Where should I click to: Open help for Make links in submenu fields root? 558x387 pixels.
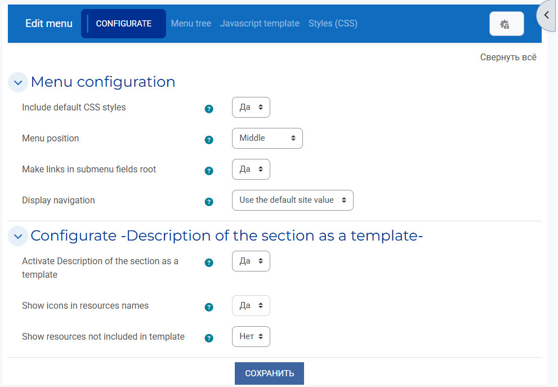pos(209,171)
